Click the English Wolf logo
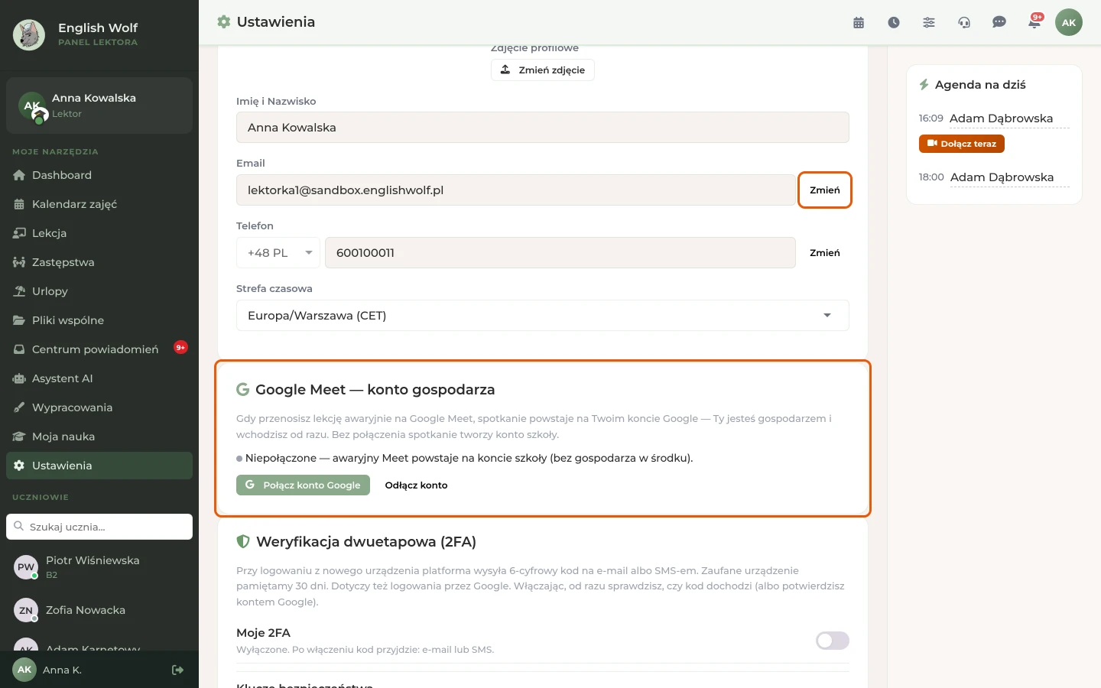Image resolution: width=1101 pixels, height=688 pixels. point(29,34)
